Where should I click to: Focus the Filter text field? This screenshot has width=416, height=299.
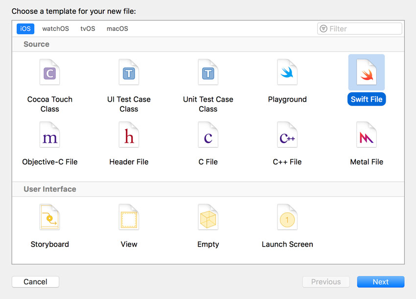(x=360, y=29)
